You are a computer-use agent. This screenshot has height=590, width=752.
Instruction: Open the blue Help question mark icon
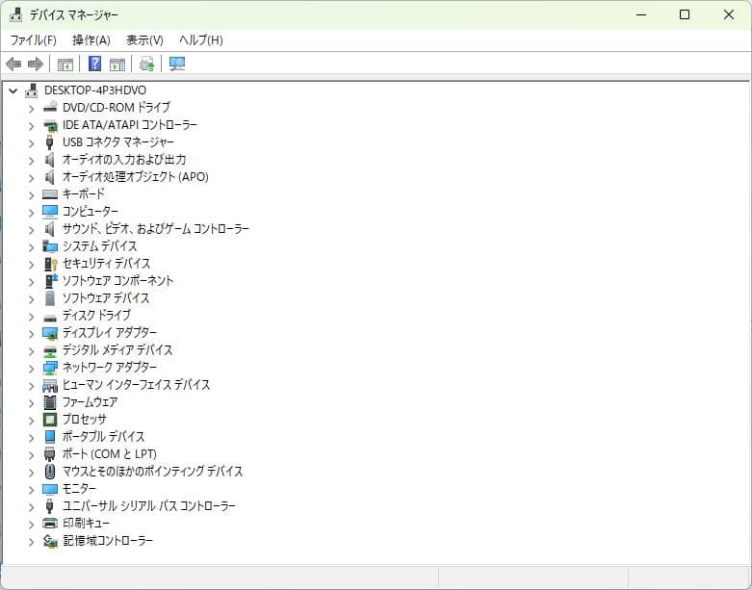(x=94, y=64)
